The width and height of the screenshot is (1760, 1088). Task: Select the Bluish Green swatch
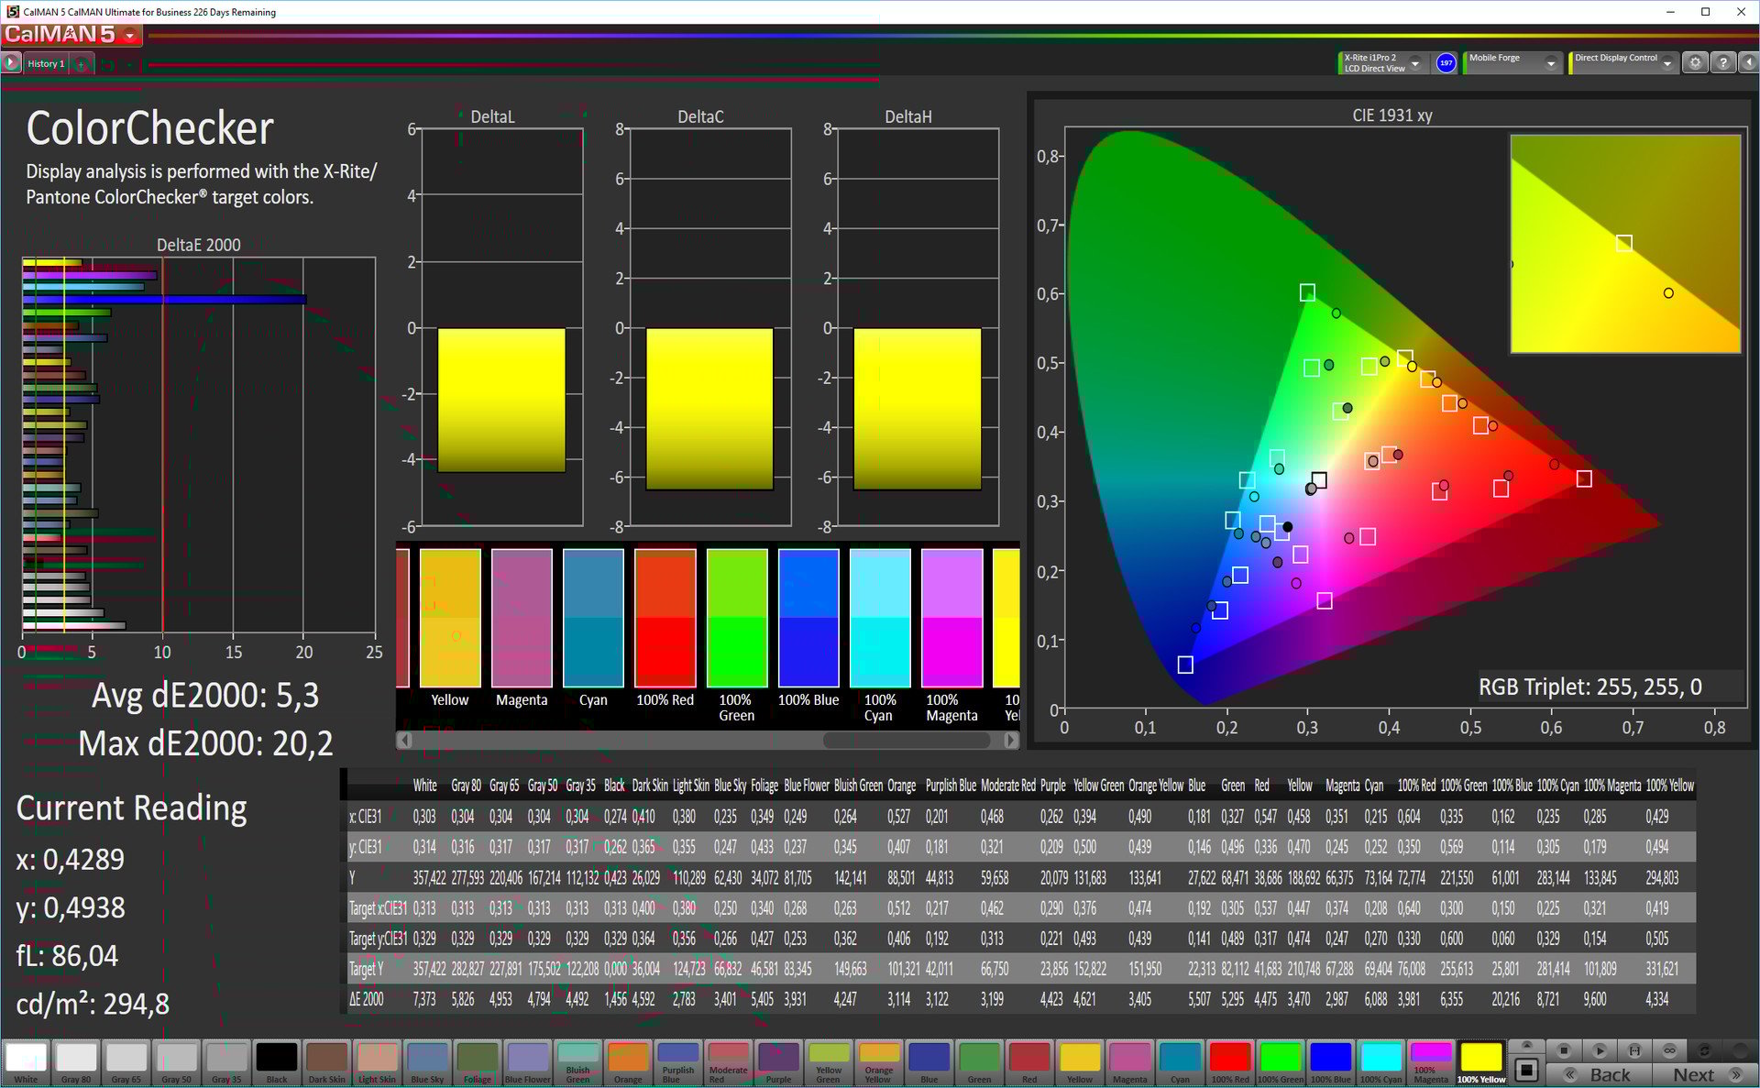[578, 1063]
